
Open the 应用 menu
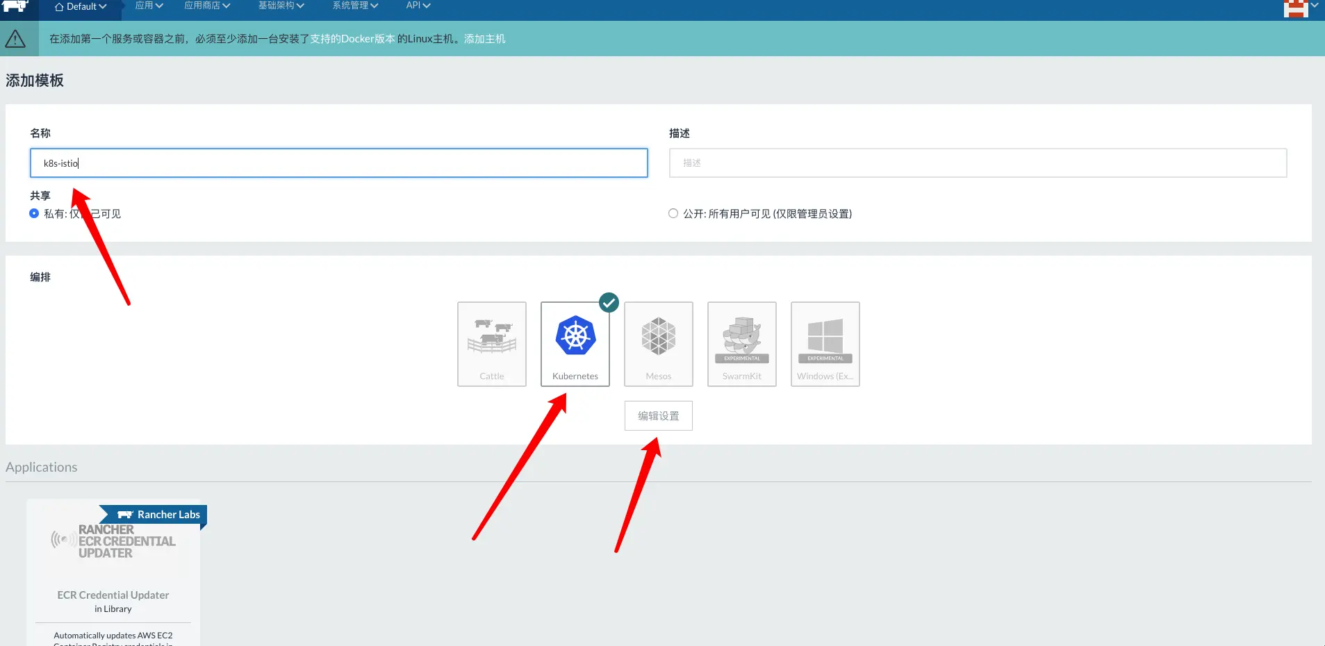(149, 6)
